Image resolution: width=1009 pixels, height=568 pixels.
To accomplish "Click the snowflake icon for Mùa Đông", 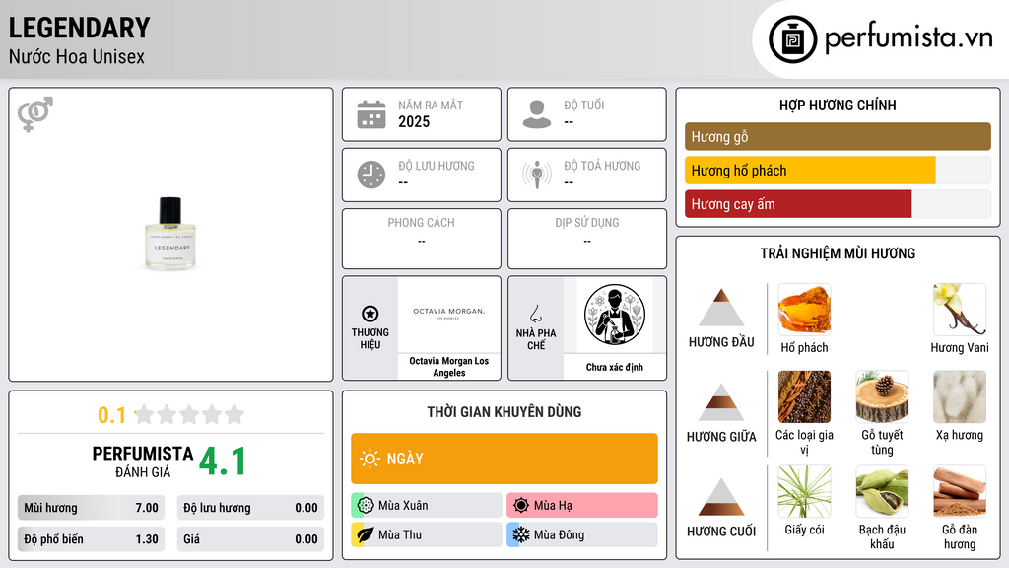I will coord(521,534).
